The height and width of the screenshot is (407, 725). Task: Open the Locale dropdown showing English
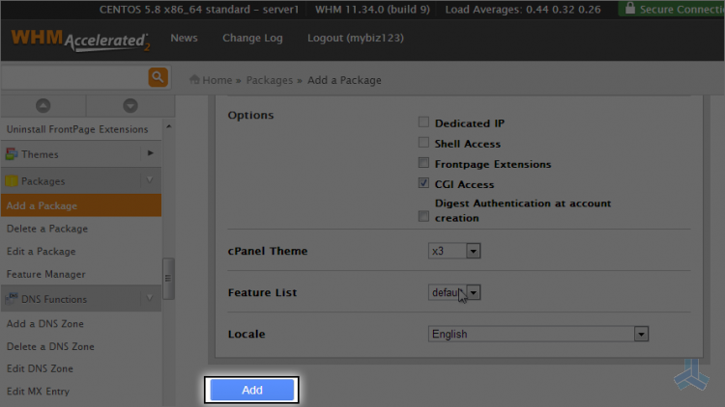pos(538,334)
